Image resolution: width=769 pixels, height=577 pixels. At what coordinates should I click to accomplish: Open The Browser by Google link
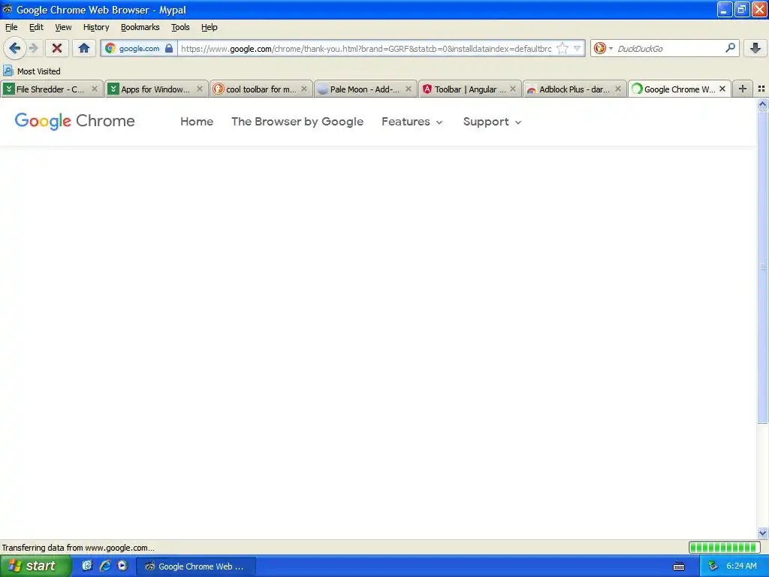297,122
